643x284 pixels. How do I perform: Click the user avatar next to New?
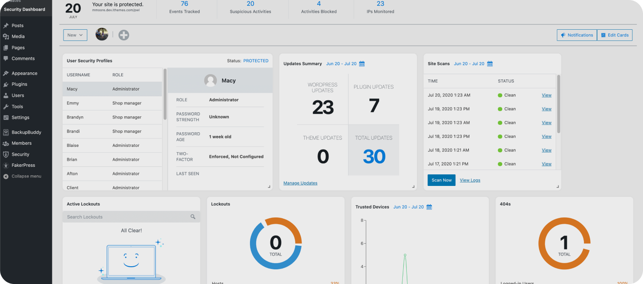click(102, 35)
